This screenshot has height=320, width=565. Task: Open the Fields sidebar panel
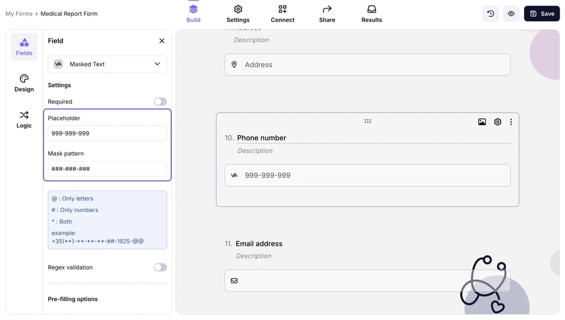[24, 47]
